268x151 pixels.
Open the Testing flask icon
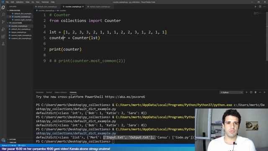3,44
